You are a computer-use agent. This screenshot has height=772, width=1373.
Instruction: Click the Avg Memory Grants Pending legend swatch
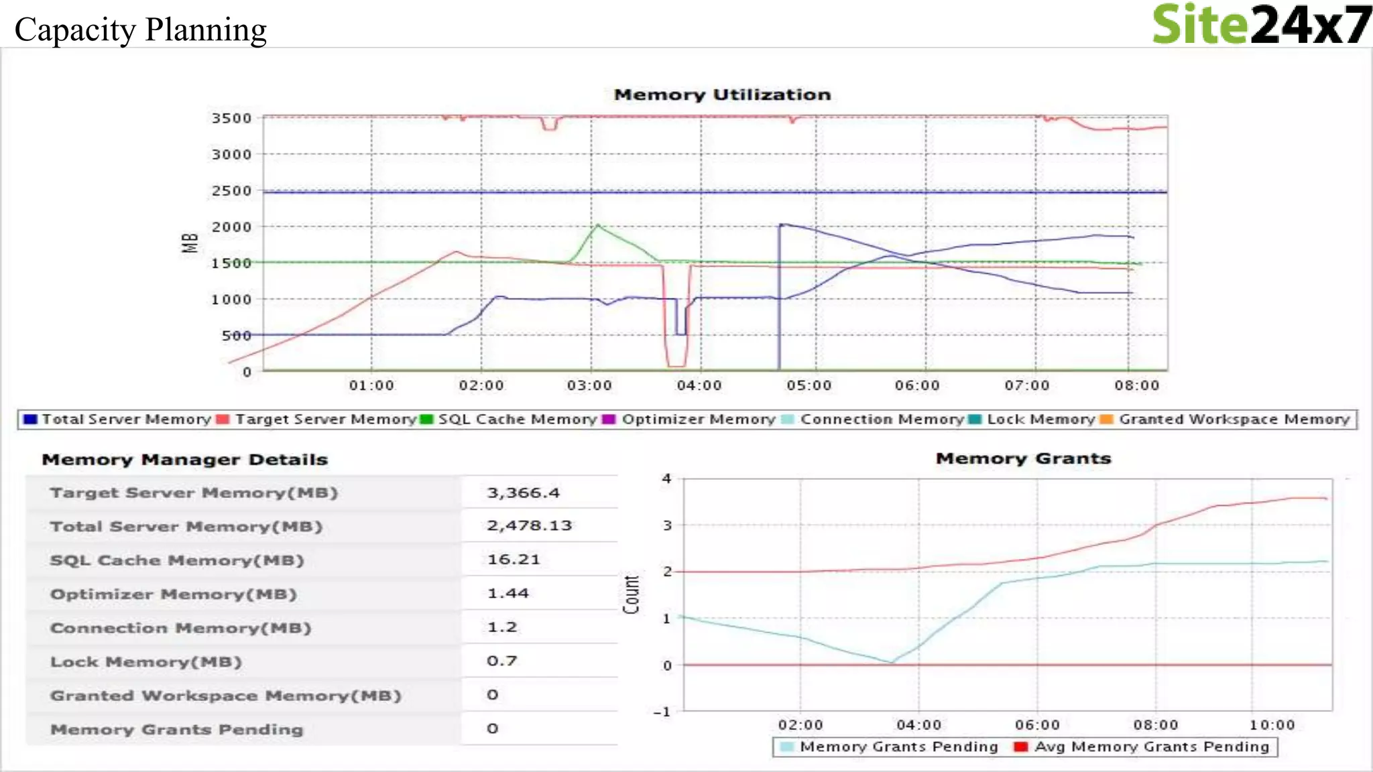(1021, 747)
